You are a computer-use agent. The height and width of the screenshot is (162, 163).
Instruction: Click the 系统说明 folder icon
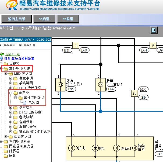(15, 83)
